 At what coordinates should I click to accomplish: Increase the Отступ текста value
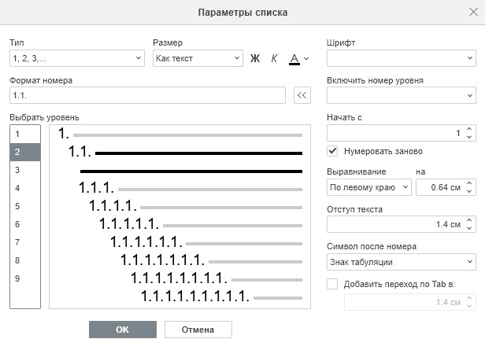[469, 220]
